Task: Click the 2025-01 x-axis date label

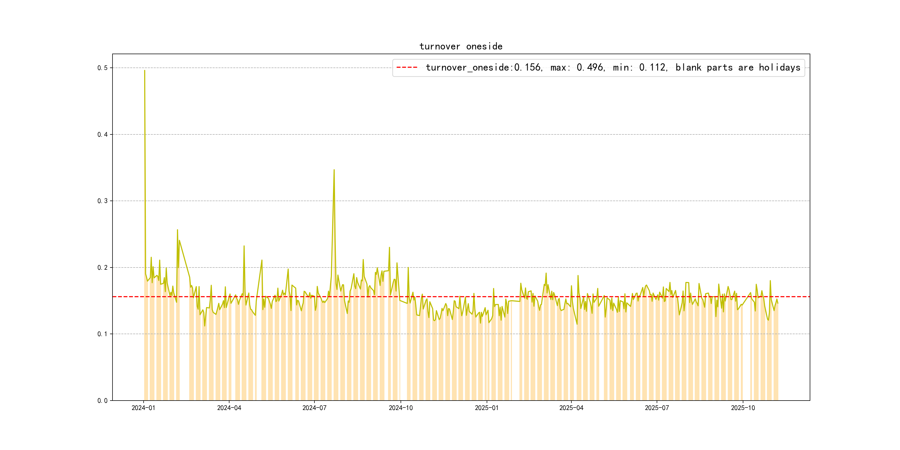Action: pos(486,408)
